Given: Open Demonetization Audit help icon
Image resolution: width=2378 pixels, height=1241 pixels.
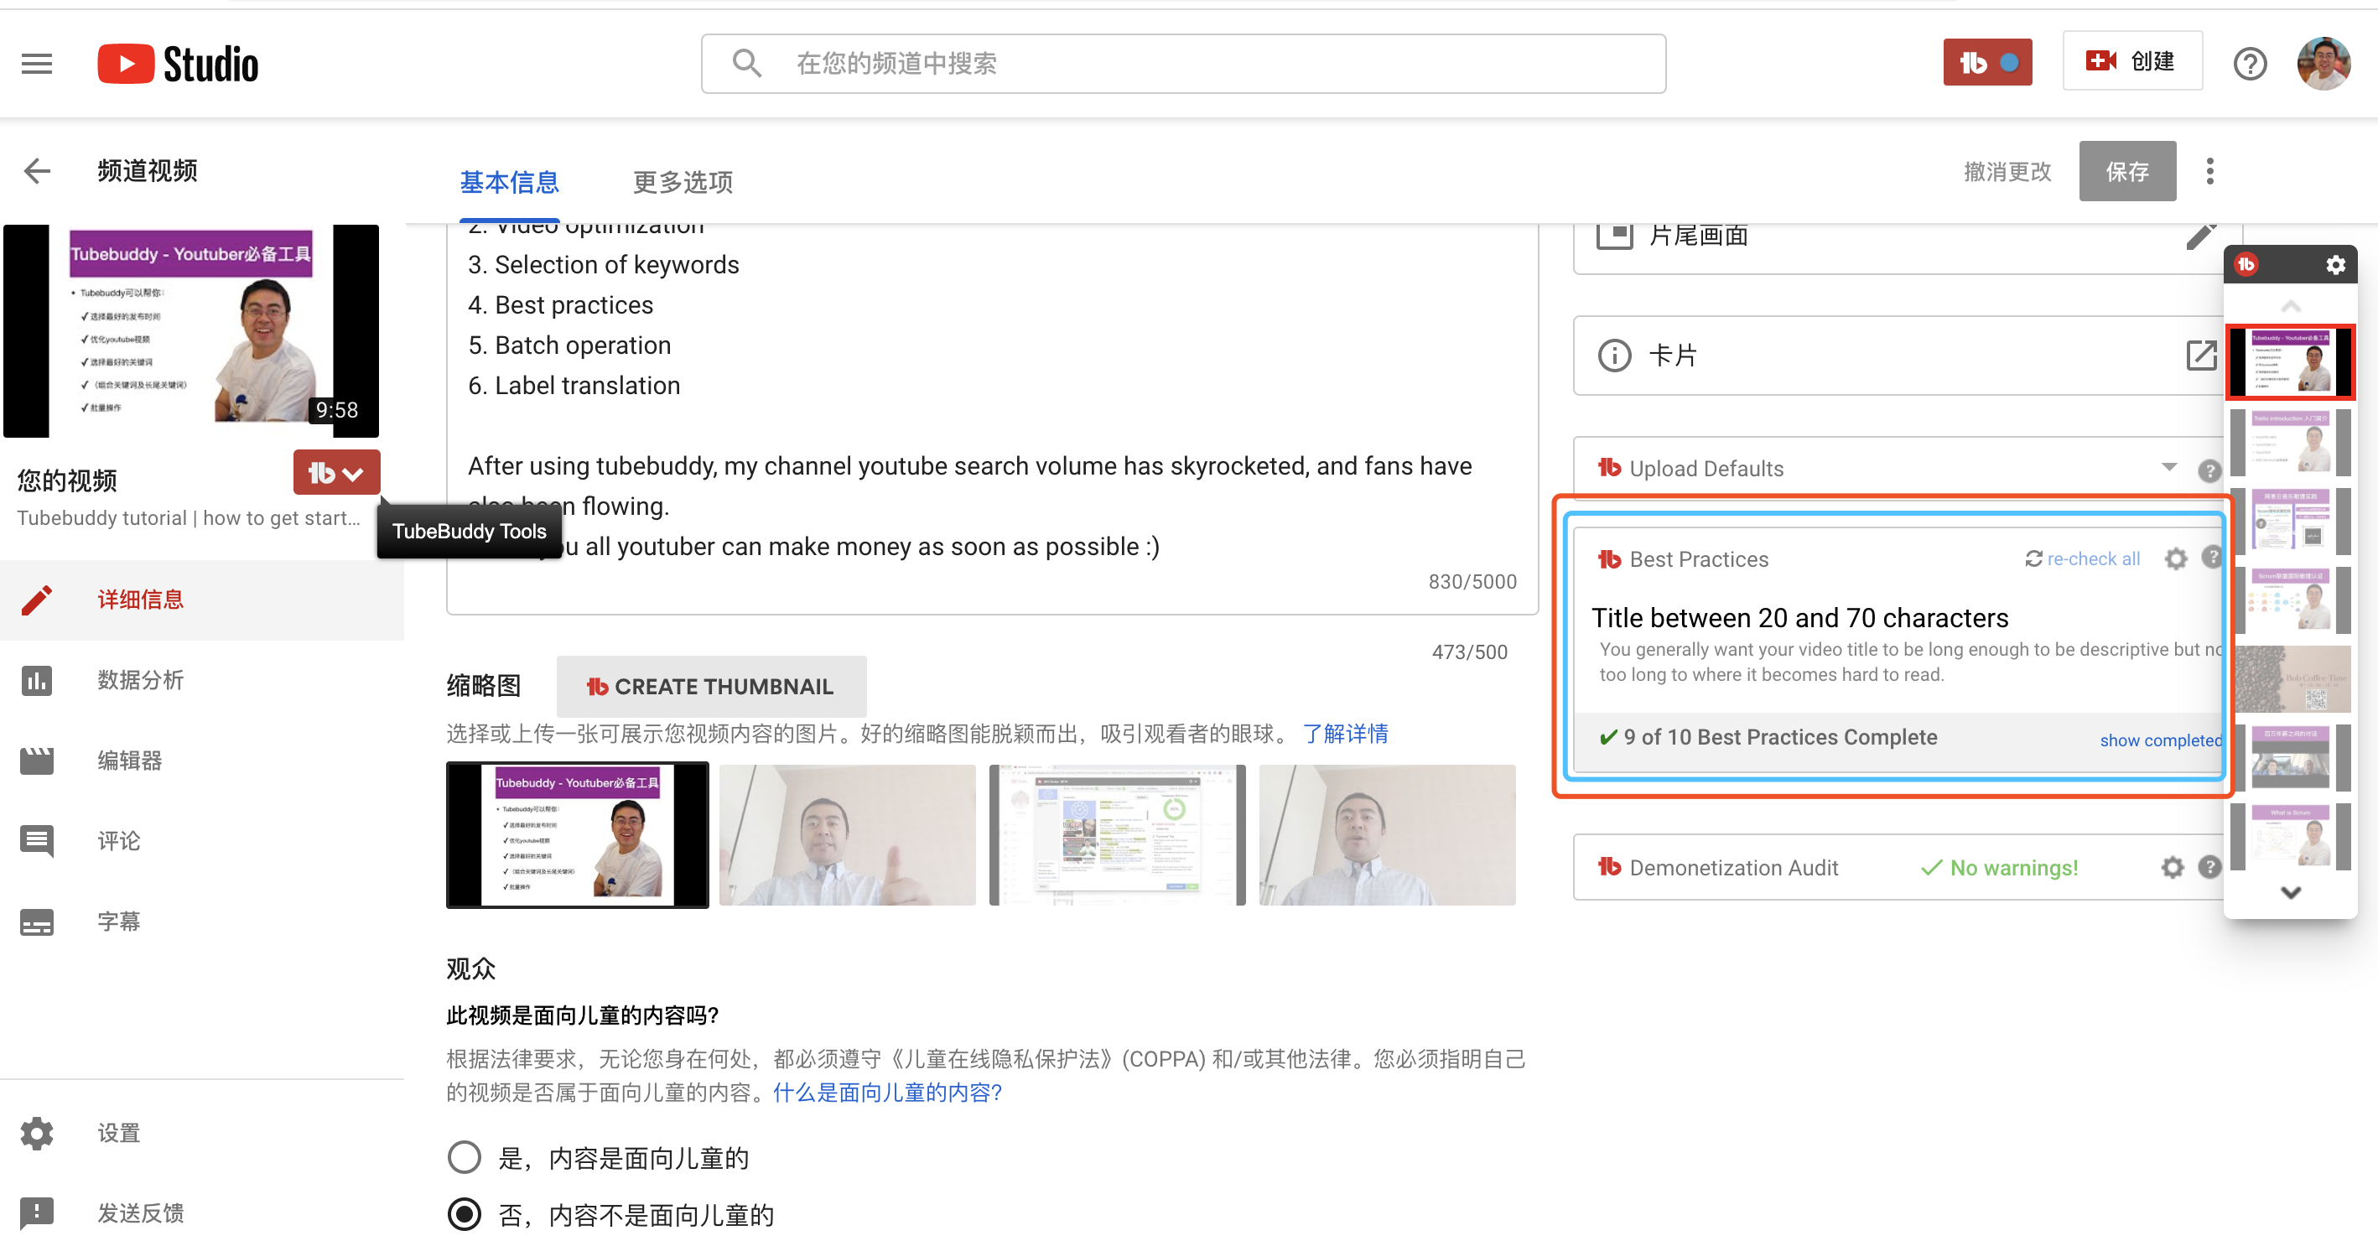Looking at the screenshot, I should point(2208,866).
